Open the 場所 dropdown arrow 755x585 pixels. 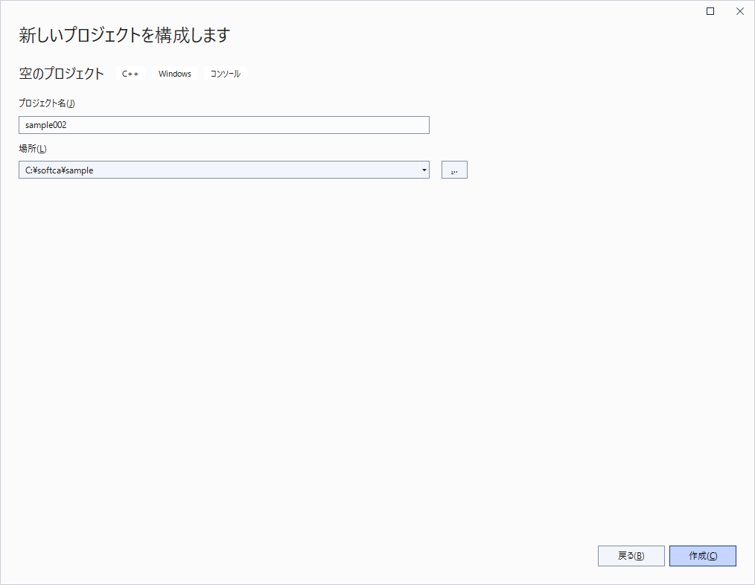point(424,170)
